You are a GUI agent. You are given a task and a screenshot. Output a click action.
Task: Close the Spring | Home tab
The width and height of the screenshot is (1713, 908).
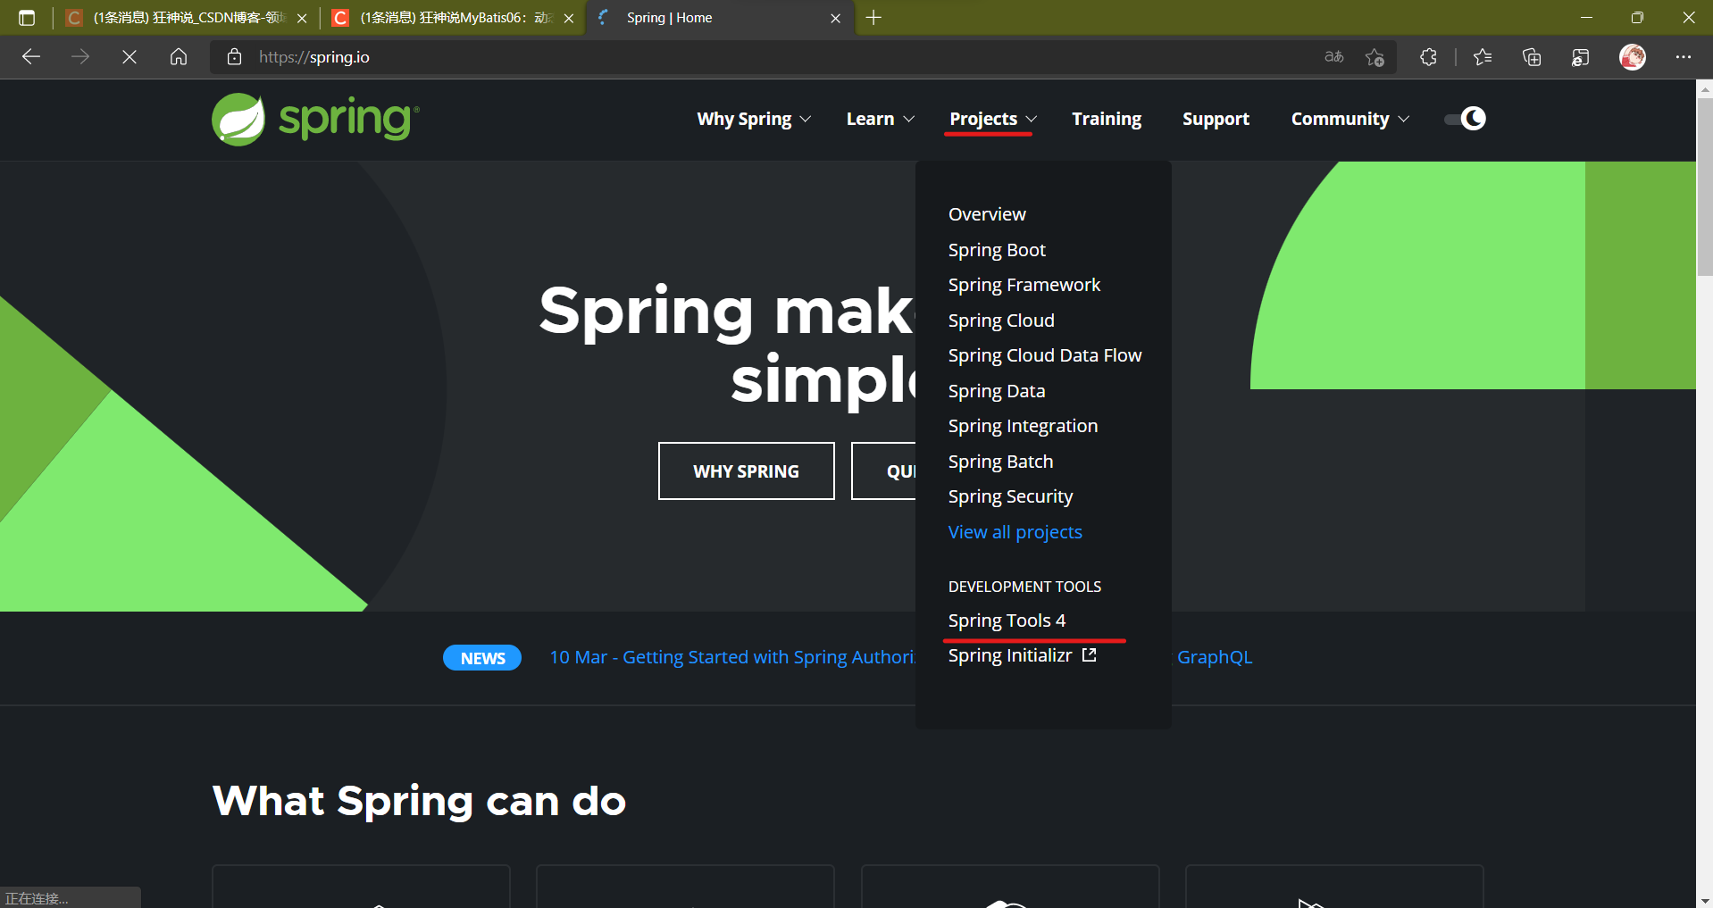[x=836, y=18]
